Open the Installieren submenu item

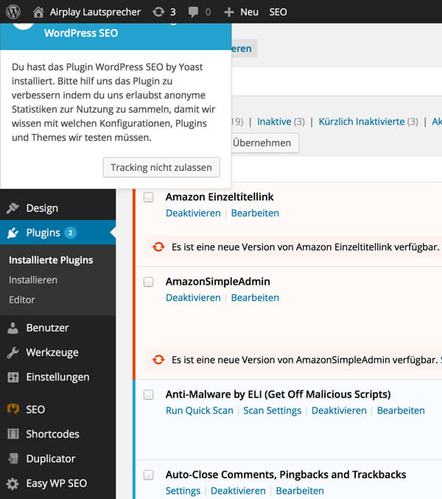point(33,280)
